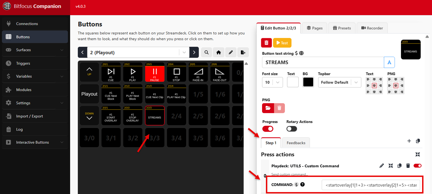Open the black BG color swatch
This screenshot has width=432, height=194.
tap(308, 82)
